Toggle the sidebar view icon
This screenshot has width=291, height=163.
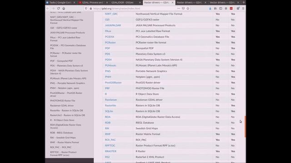pyautogui.click(x=221, y=9)
